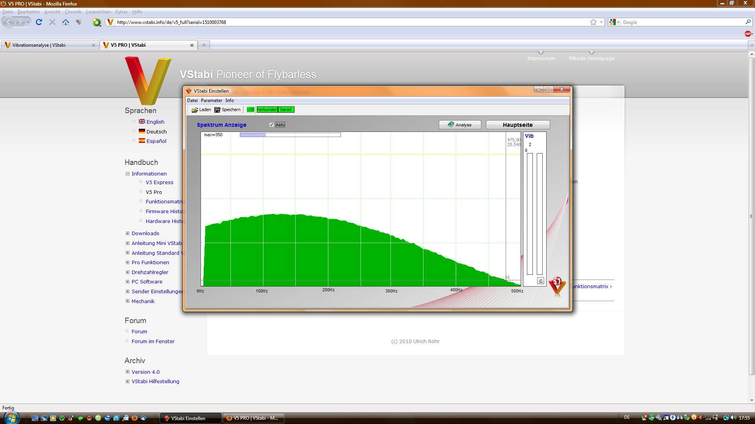Open the Firefox Lesezeichen menu
Screen dimensions: 755x424
click(98, 12)
